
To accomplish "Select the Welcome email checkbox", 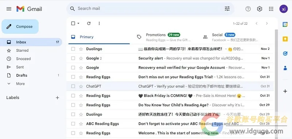I will [73, 133].
